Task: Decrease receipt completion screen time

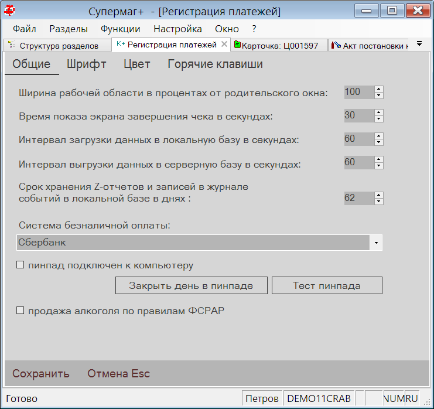Action: [x=379, y=119]
